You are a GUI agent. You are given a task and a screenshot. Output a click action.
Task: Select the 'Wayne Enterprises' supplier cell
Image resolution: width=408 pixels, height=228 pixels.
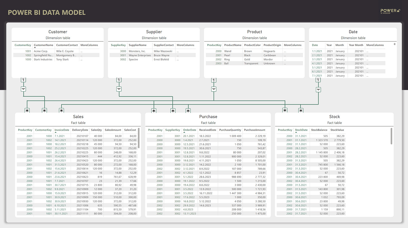(140, 55)
